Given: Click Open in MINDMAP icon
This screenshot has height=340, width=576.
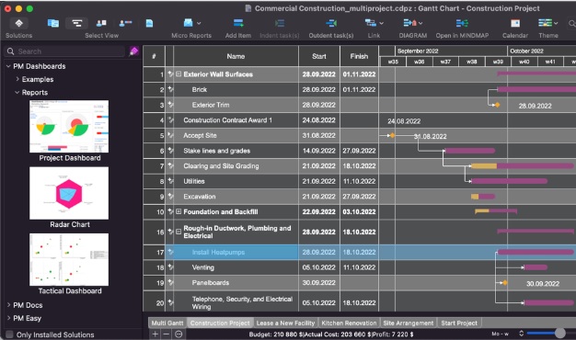Looking at the screenshot, I should point(462,24).
